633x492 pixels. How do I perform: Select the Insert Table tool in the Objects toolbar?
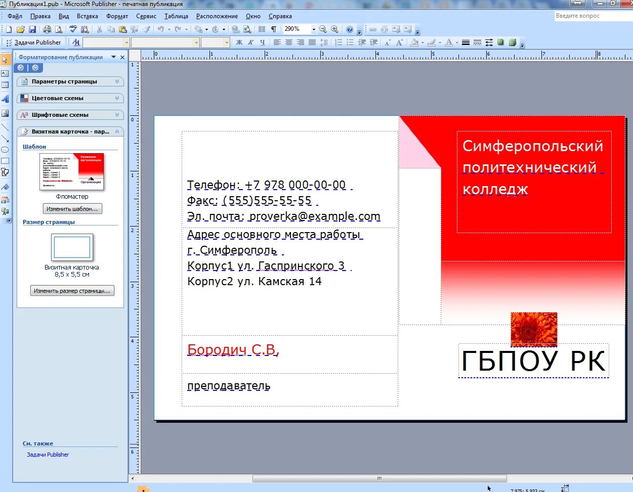5,85
